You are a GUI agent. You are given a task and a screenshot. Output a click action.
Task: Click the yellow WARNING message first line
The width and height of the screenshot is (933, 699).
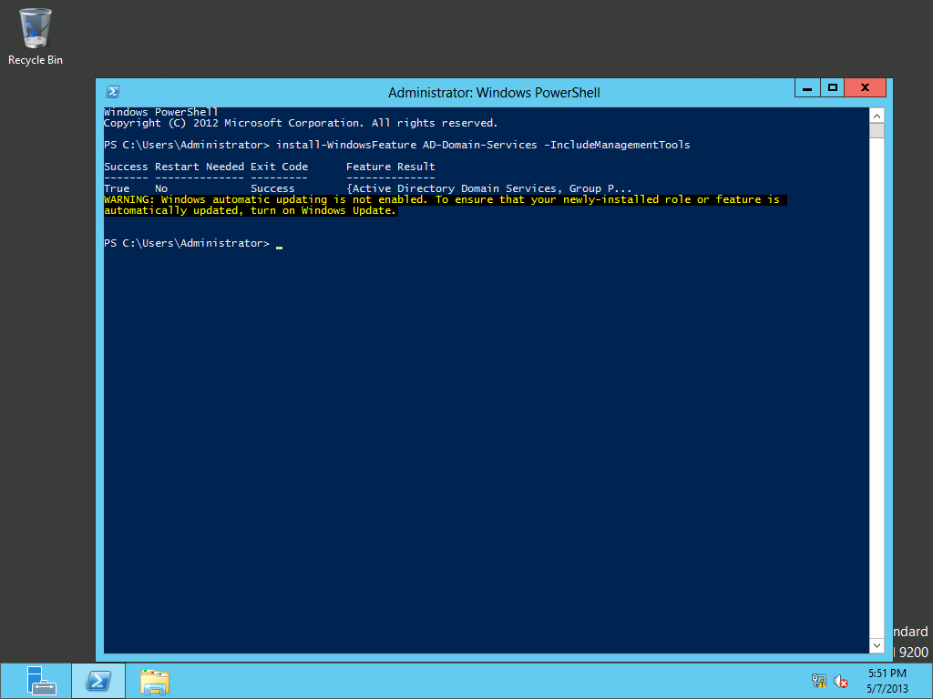pyautogui.click(x=442, y=199)
